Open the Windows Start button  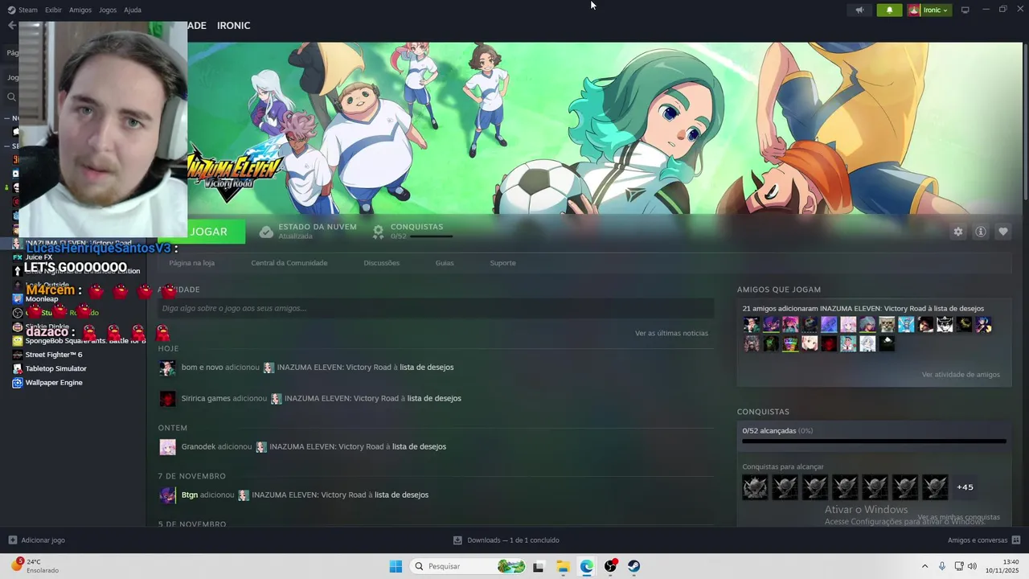point(396,567)
